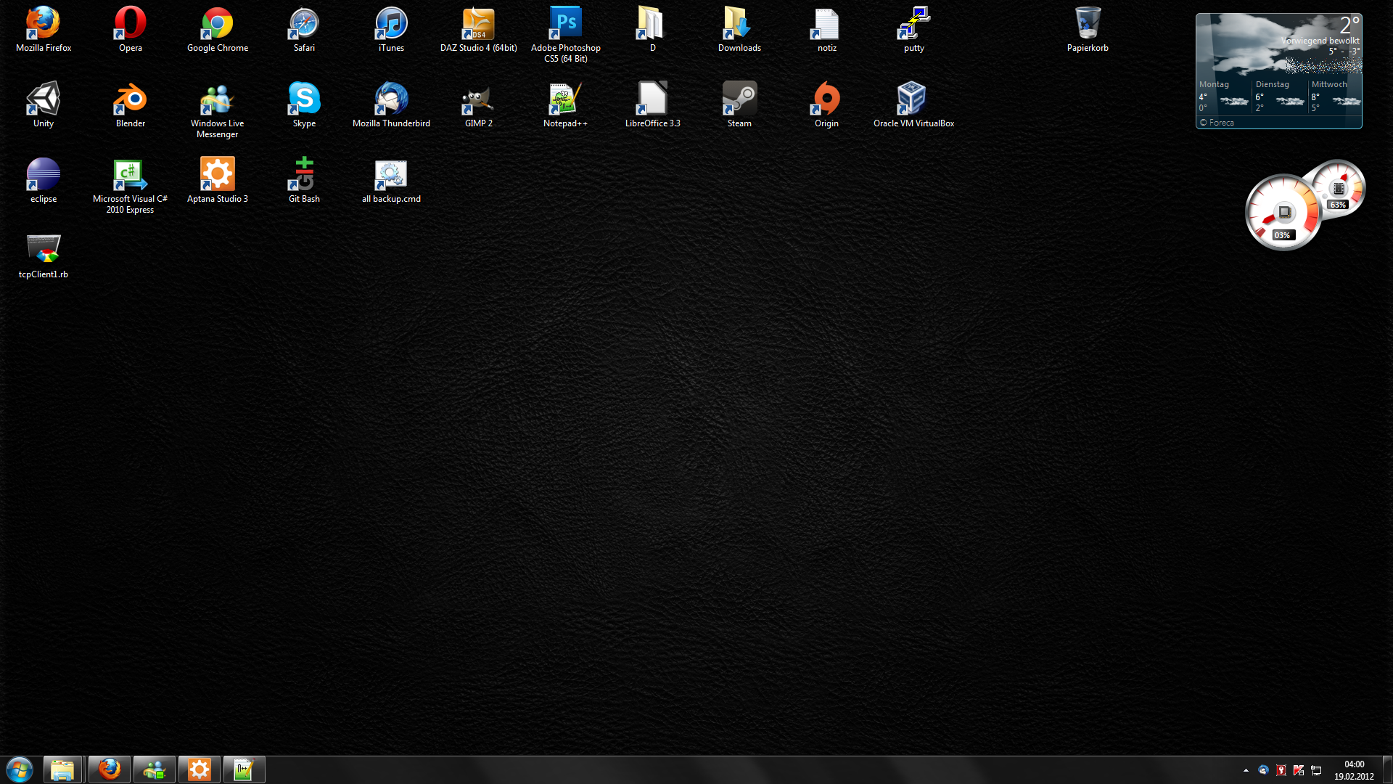Viewport: 1393px width, 784px height.
Task: Select the Unity desktop shortcut
Action: pos(44,105)
